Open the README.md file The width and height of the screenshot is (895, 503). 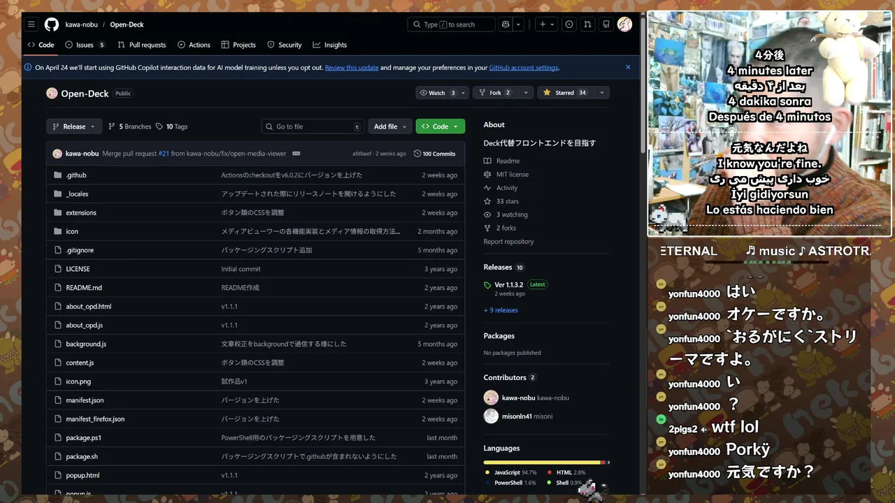click(x=84, y=288)
